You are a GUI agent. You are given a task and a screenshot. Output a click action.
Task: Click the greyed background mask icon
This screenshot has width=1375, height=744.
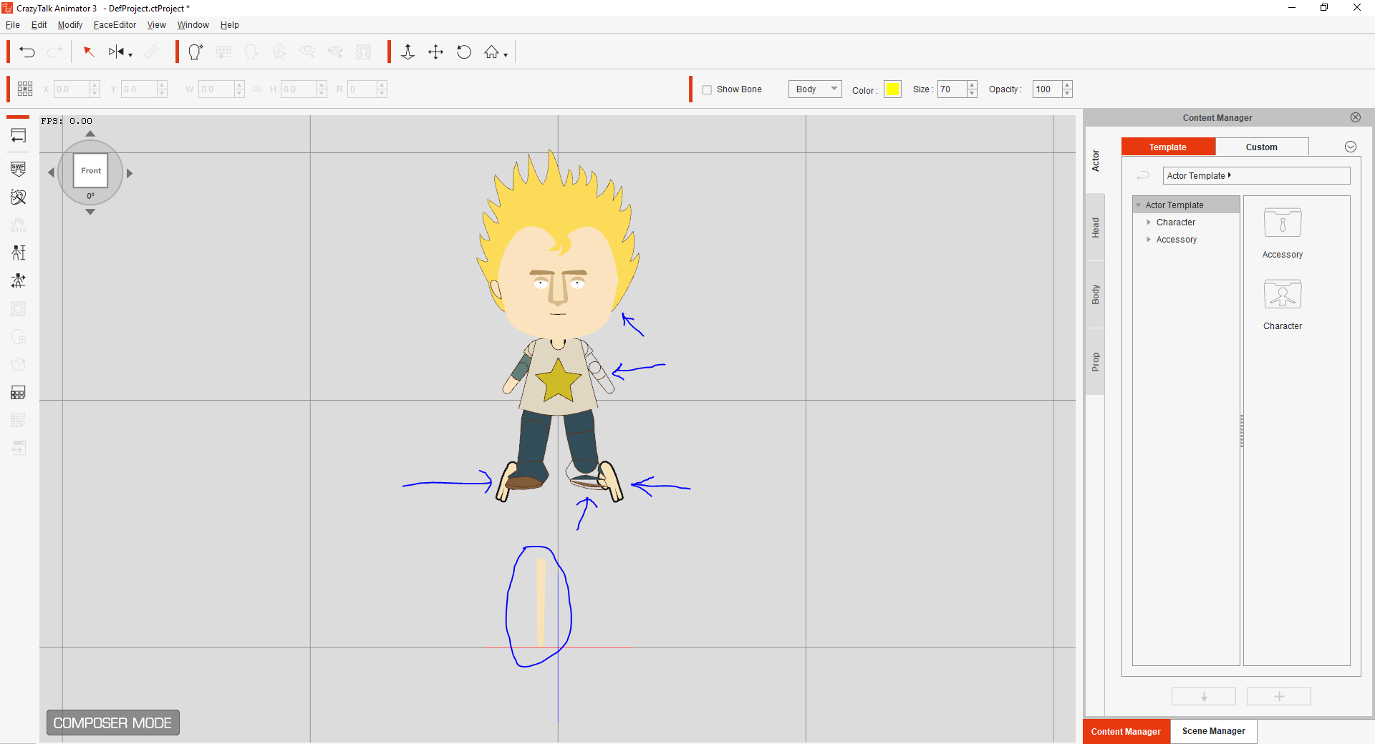(x=364, y=52)
